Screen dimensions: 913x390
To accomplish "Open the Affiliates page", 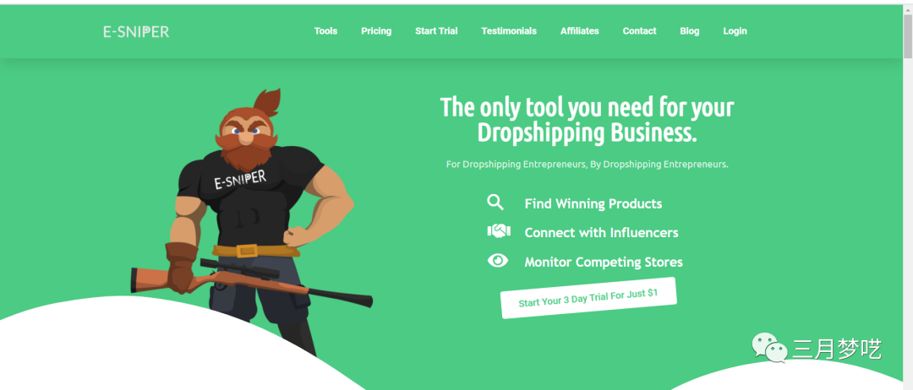I will 579,30.
